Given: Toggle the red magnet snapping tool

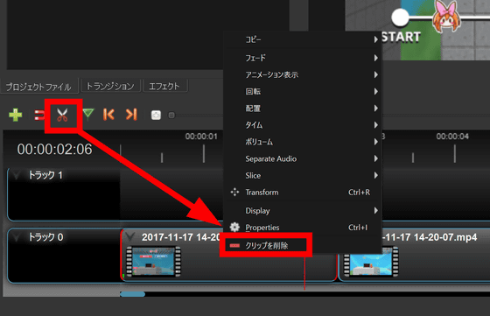Looking at the screenshot, I should click(x=39, y=115).
